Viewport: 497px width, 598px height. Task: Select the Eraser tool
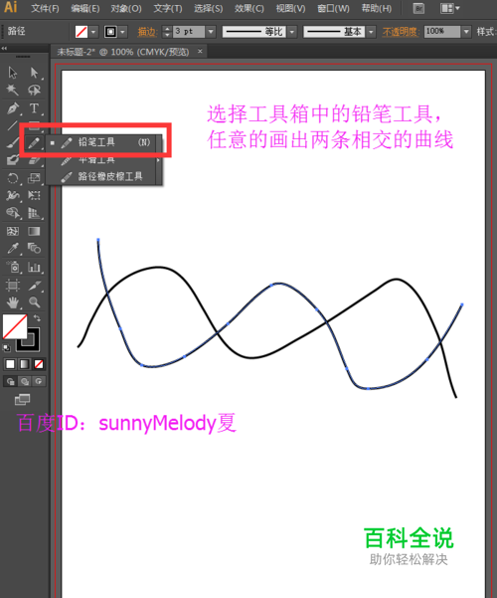(x=34, y=161)
